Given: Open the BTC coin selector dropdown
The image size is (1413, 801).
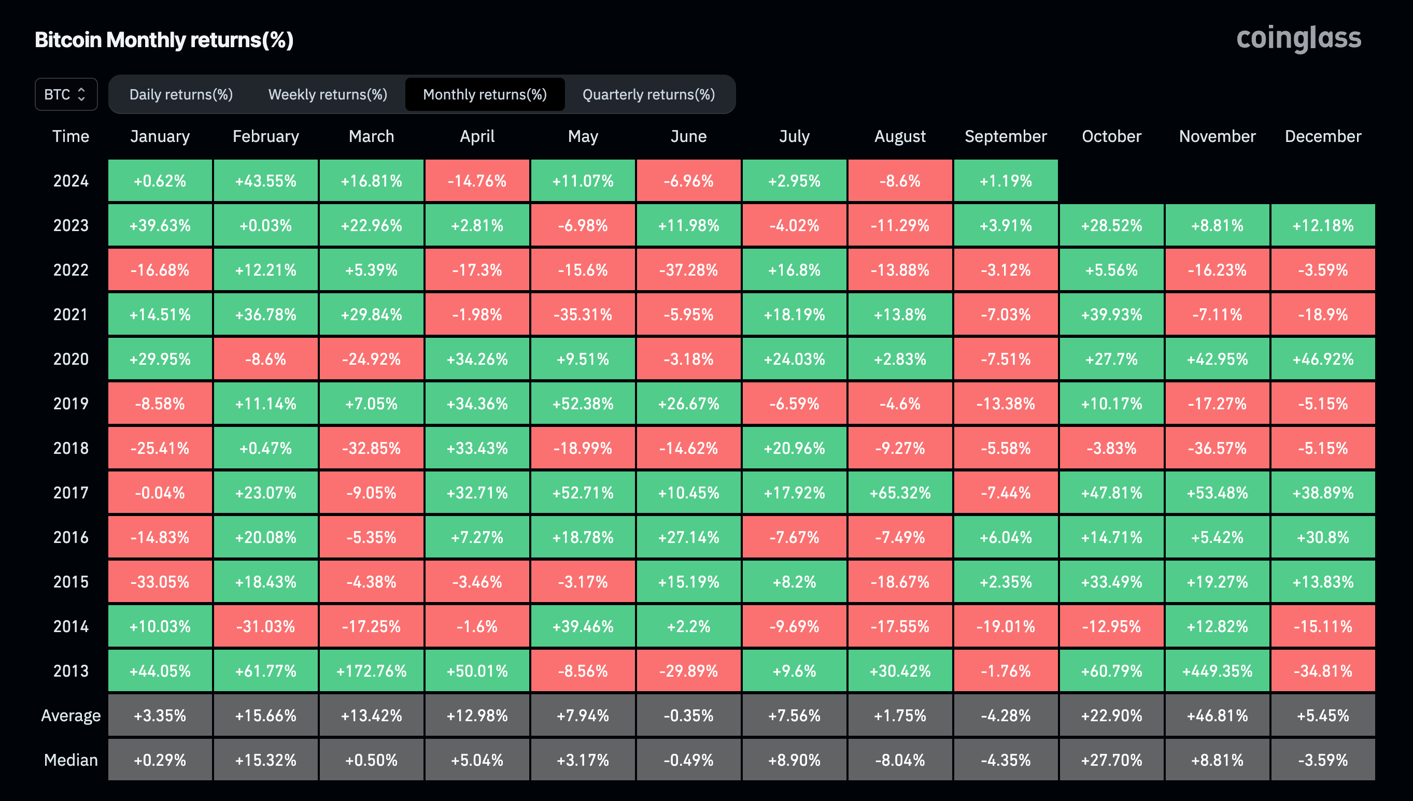Looking at the screenshot, I should (x=65, y=94).
